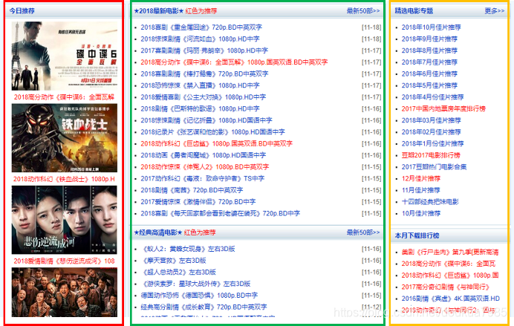Viewport: 514px width, 326px height.
Task: Open 2018年6月佳片推荐
Action: pyautogui.click(x=429, y=74)
